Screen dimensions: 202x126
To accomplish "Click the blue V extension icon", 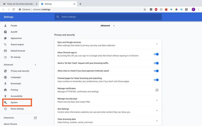I will point(171,9).
